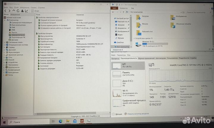Open the Избранное menu in AIDA64
The width and height of the screenshot is (214, 128).
point(25,7)
